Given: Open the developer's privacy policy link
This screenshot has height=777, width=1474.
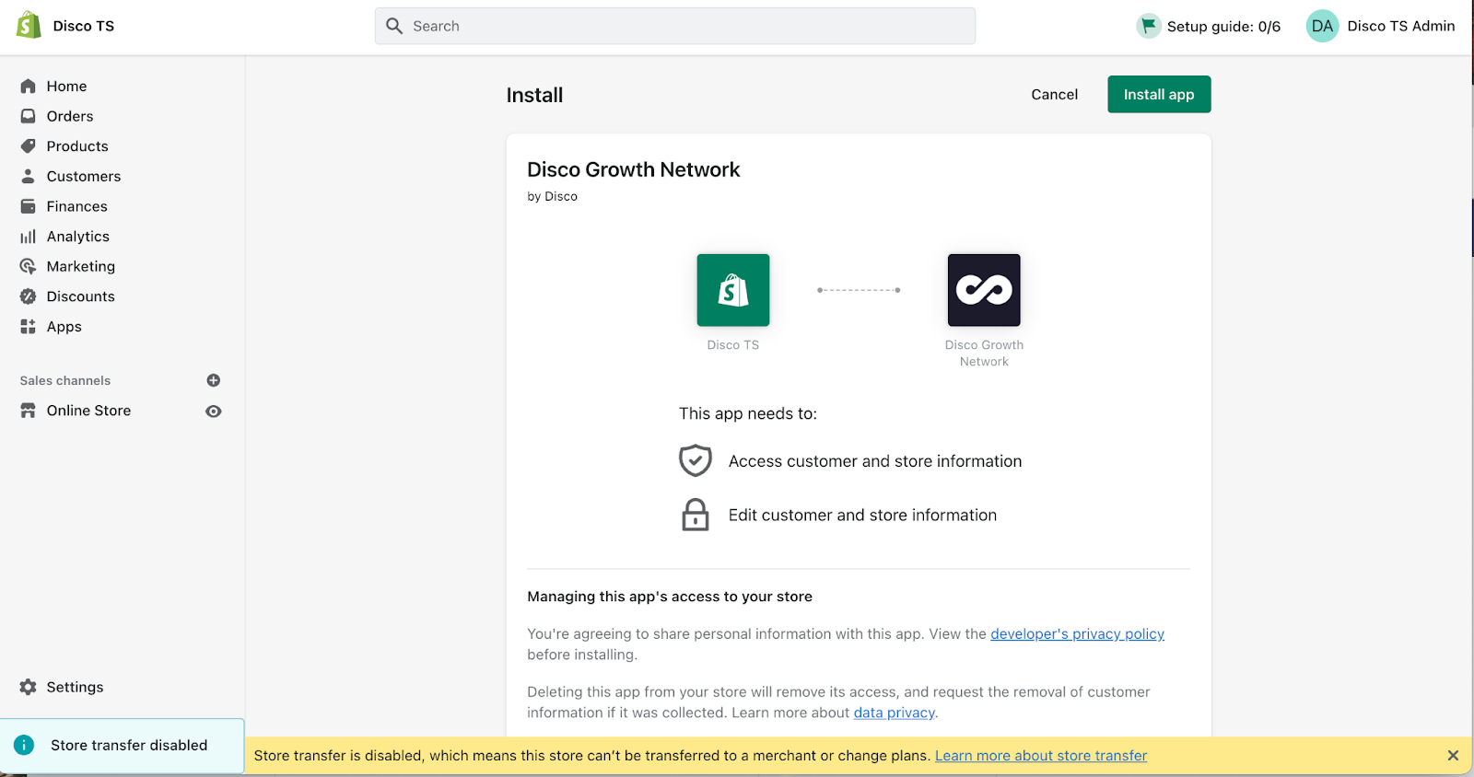Looking at the screenshot, I should tap(1077, 634).
